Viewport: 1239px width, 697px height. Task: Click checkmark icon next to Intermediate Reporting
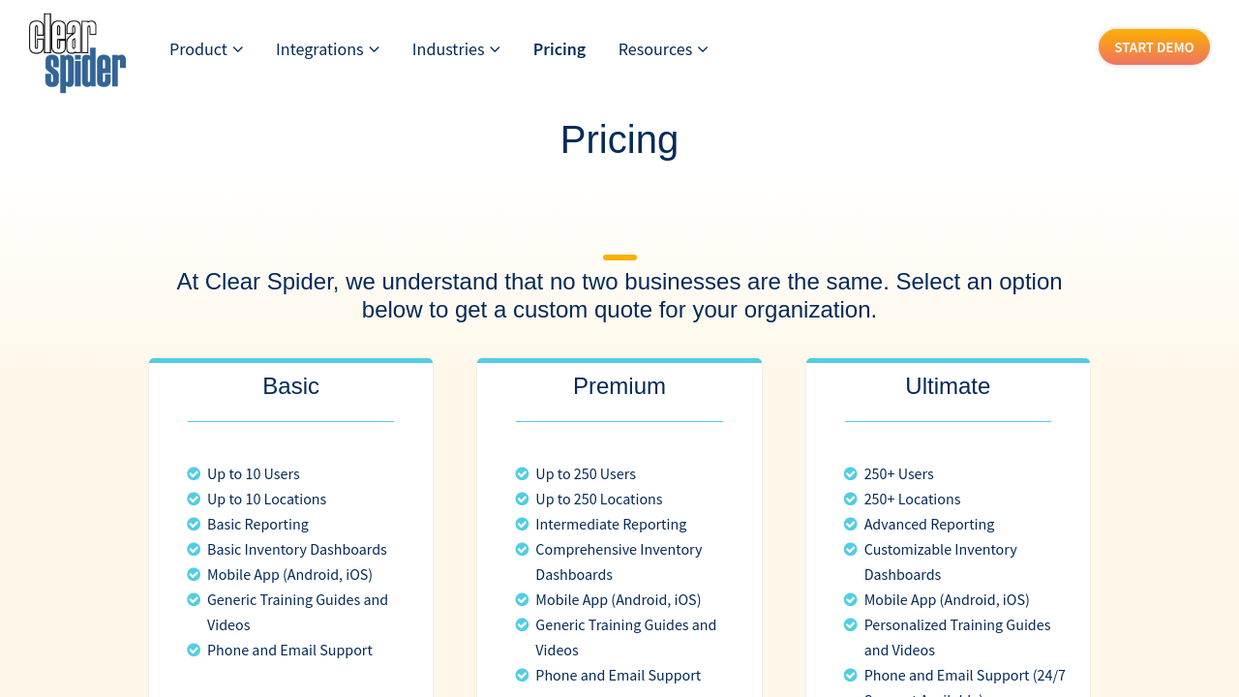coord(523,524)
